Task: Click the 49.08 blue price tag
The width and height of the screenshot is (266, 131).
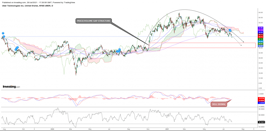Action: click(260, 32)
